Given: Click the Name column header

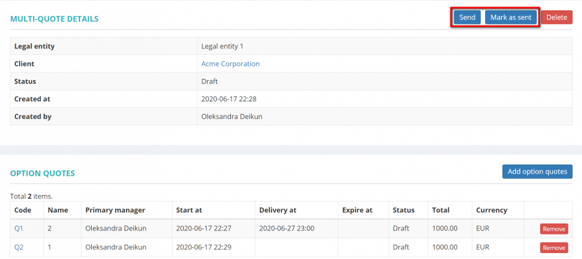Looking at the screenshot, I should (58, 210).
